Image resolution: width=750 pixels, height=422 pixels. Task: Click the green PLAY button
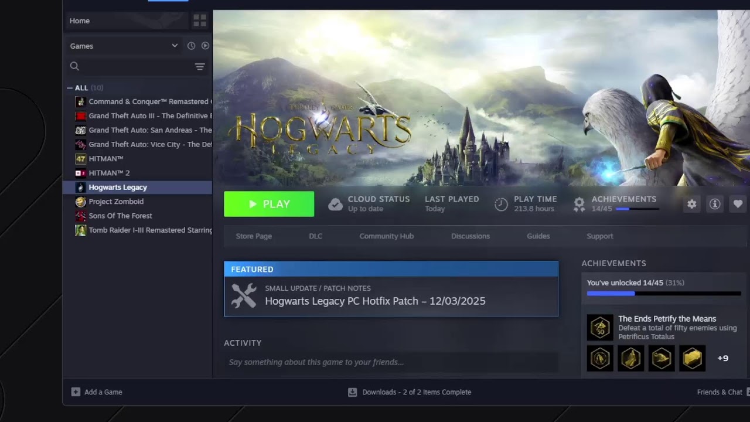click(x=269, y=204)
